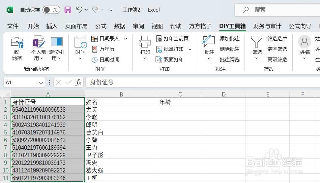
Task: Expand the 日期录入 arrow
Action: 126,39
